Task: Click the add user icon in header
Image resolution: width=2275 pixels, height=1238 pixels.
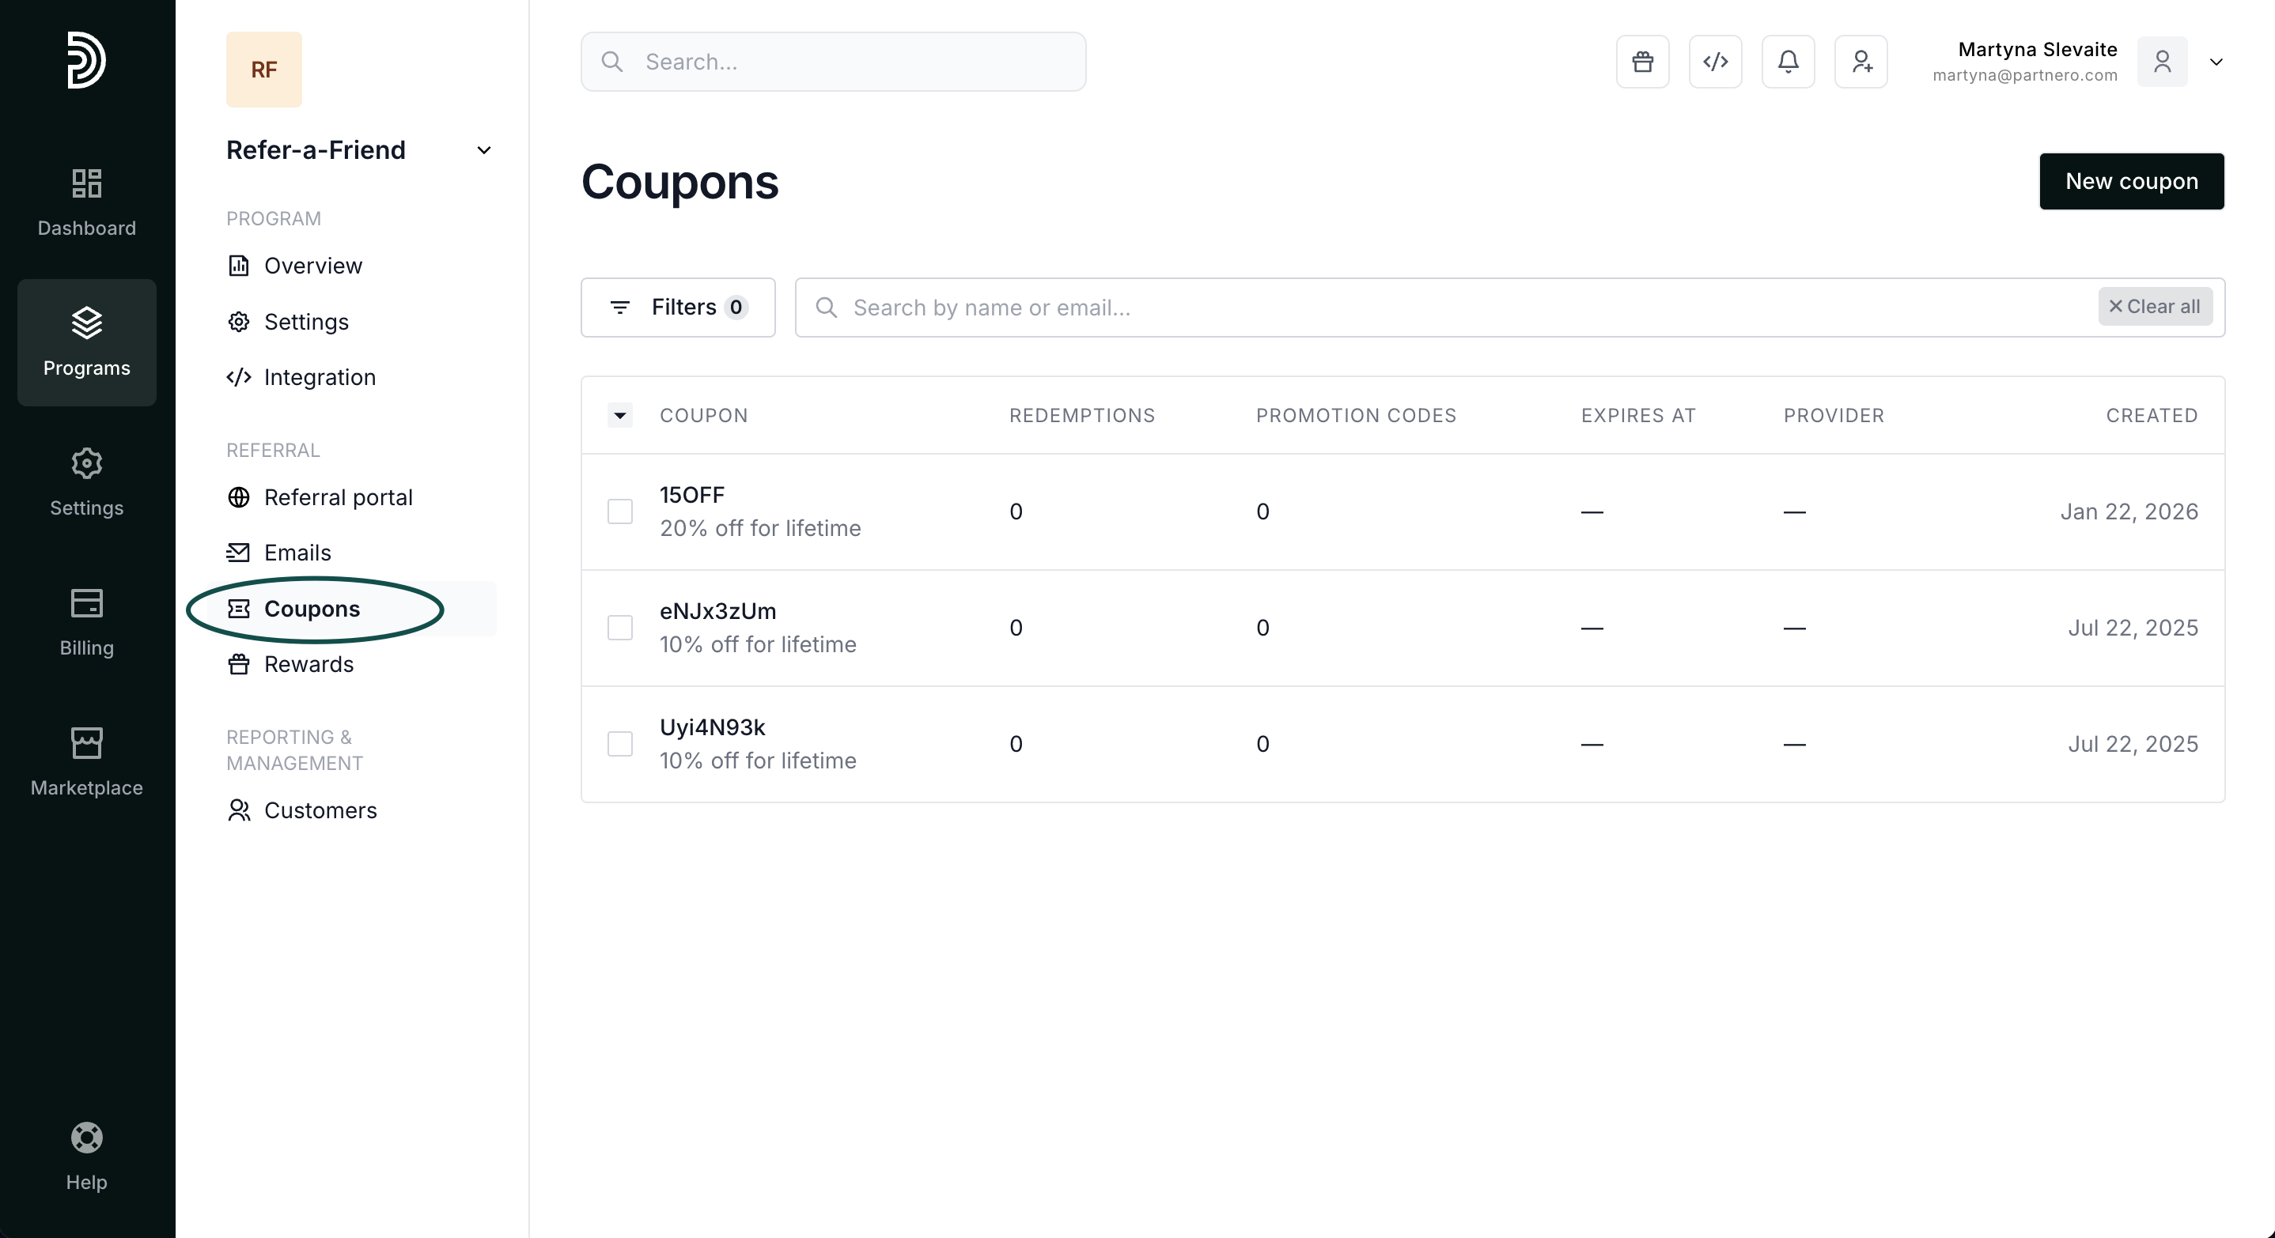Action: point(1861,62)
